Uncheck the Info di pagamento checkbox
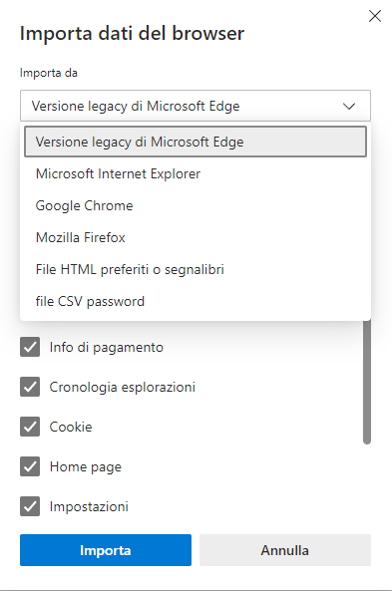The height and width of the screenshot is (591, 392). [x=30, y=347]
